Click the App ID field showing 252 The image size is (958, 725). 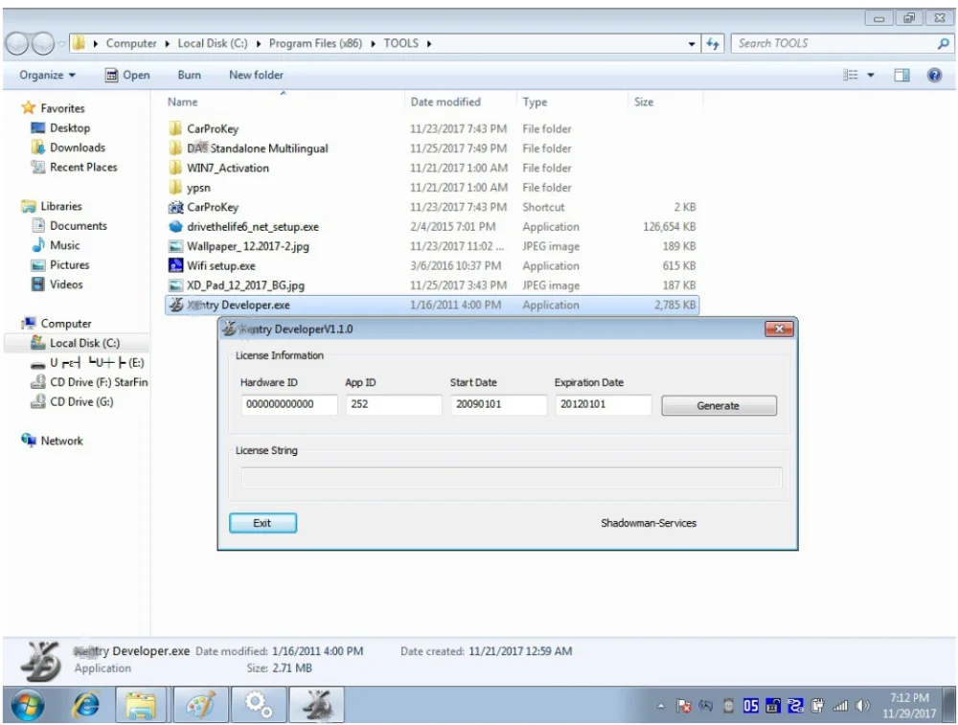tap(394, 404)
